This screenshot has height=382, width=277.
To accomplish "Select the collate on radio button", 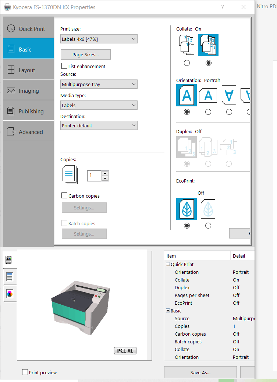I will click(x=208, y=63).
